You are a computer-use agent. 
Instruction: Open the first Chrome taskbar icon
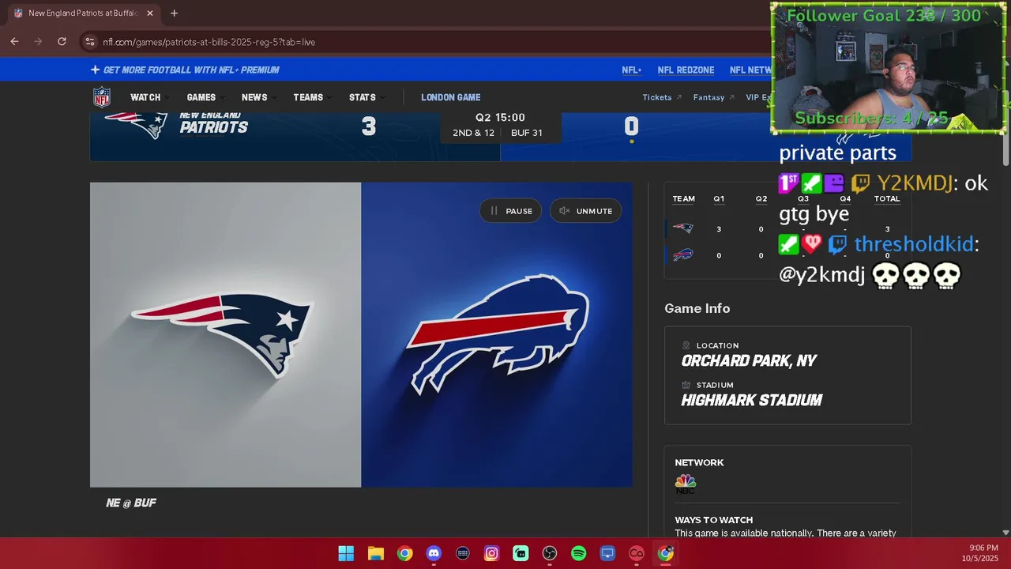pyautogui.click(x=404, y=553)
